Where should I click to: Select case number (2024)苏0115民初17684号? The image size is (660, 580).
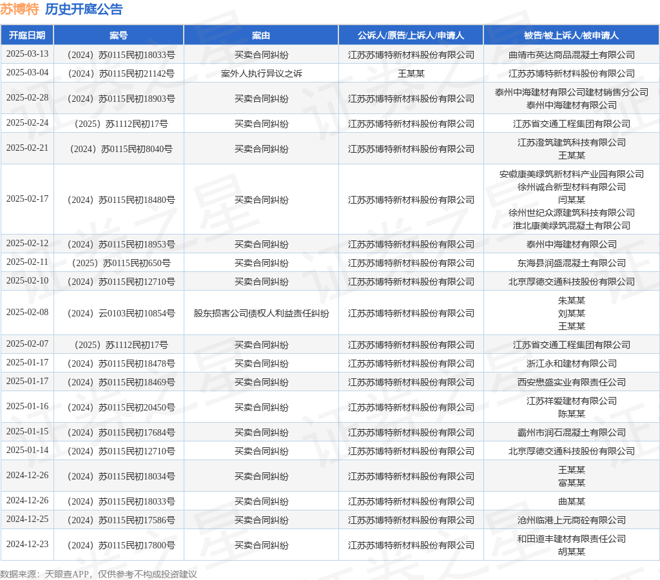[121, 432]
